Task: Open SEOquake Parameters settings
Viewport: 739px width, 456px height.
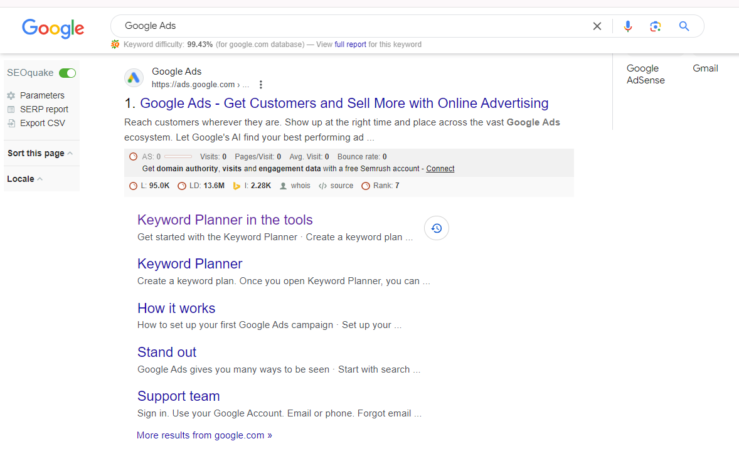Action: (x=41, y=96)
